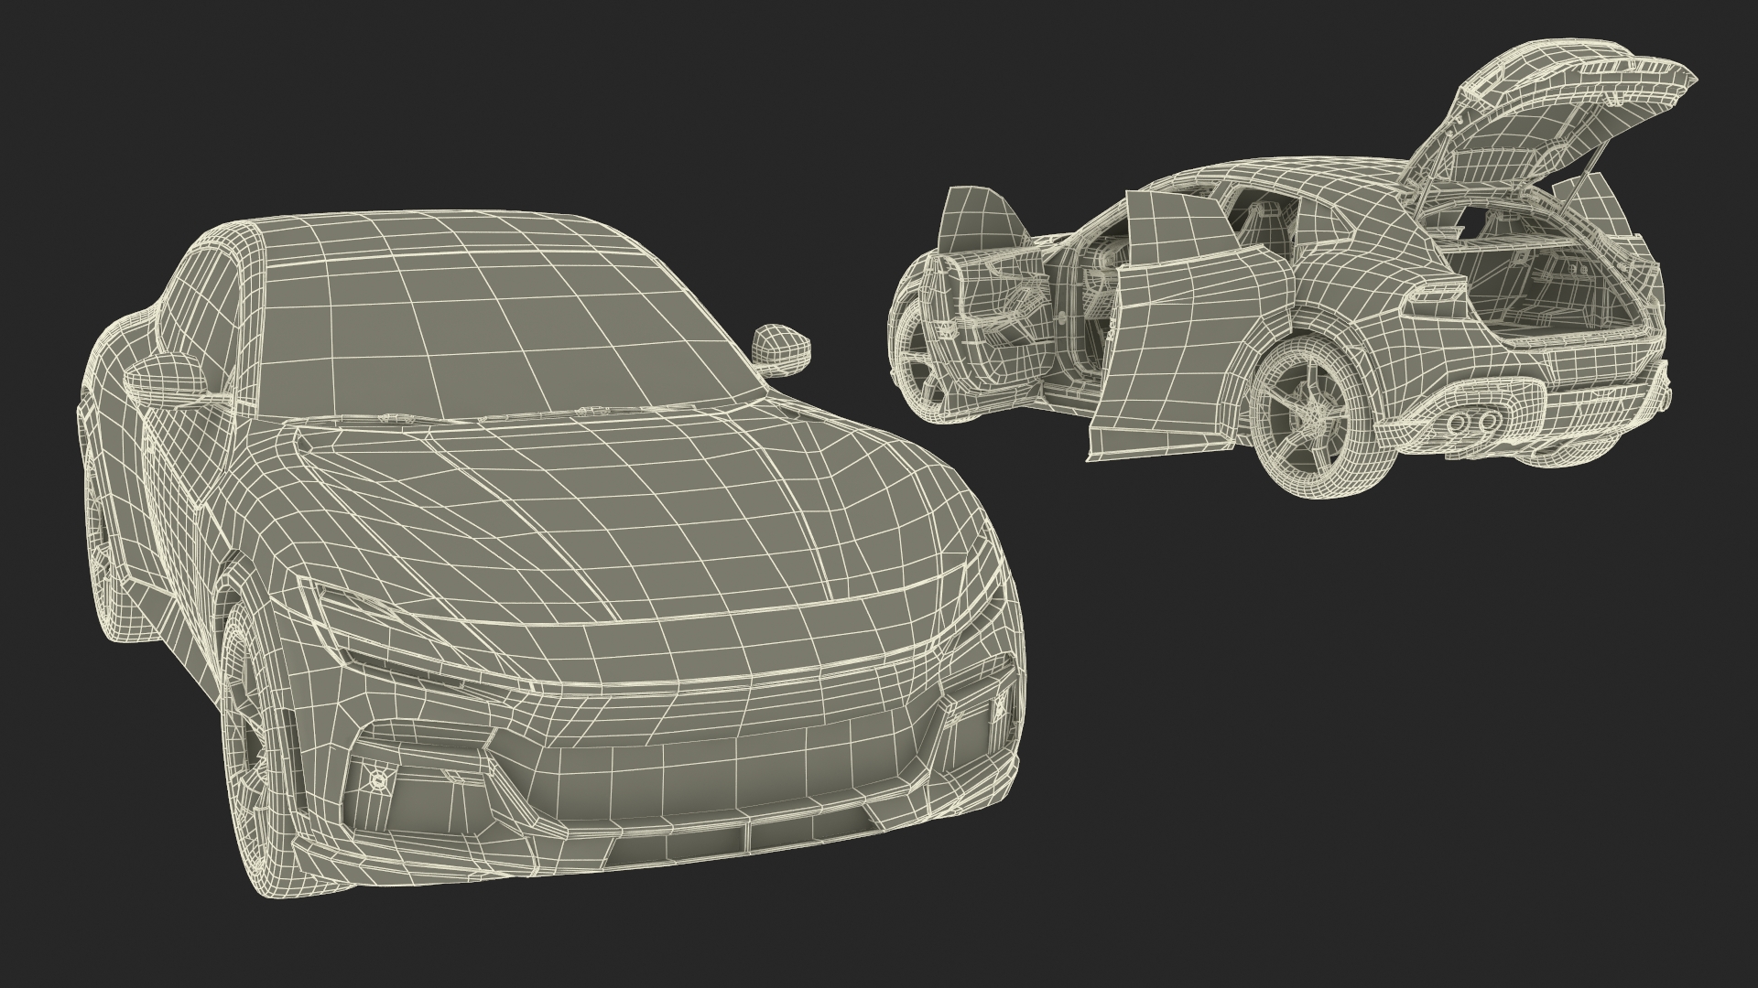This screenshot has height=988, width=1758.
Task: Click the rear car's twin exhaust pipes
Action: 1475,422
